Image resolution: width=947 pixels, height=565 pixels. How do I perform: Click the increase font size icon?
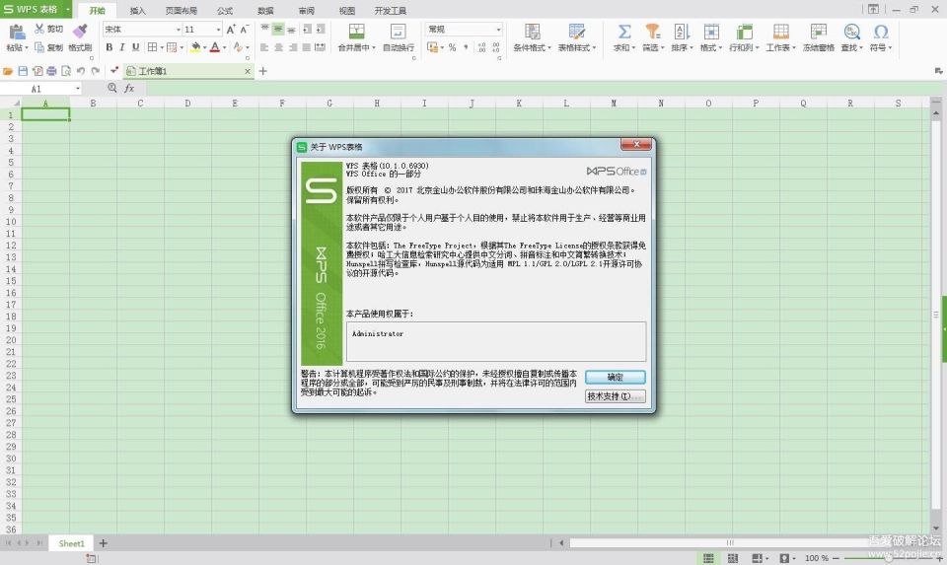pos(231,29)
